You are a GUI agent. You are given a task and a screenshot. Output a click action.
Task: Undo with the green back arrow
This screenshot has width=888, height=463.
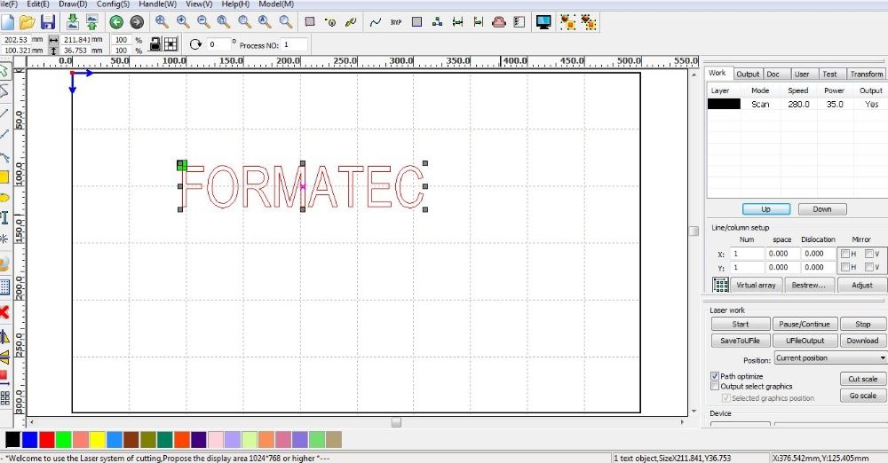(x=116, y=22)
